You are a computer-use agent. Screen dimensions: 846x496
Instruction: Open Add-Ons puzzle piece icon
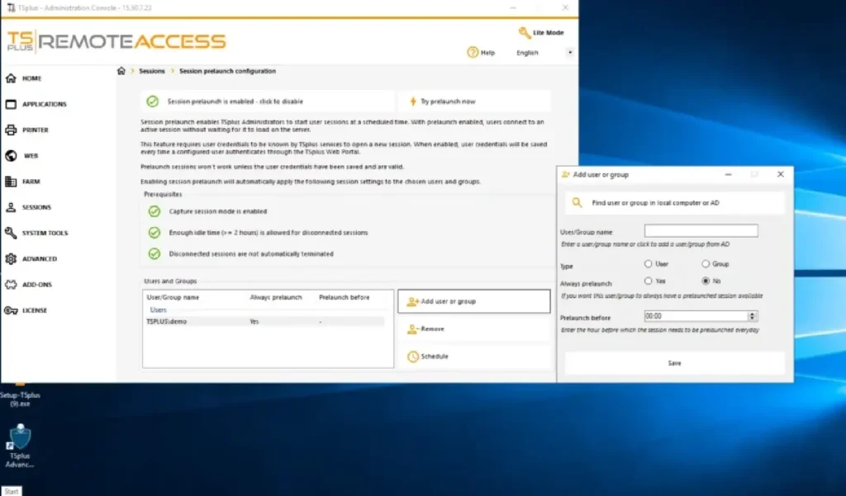pyautogui.click(x=11, y=285)
